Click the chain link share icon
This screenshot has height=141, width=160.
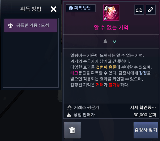[x=151, y=9]
